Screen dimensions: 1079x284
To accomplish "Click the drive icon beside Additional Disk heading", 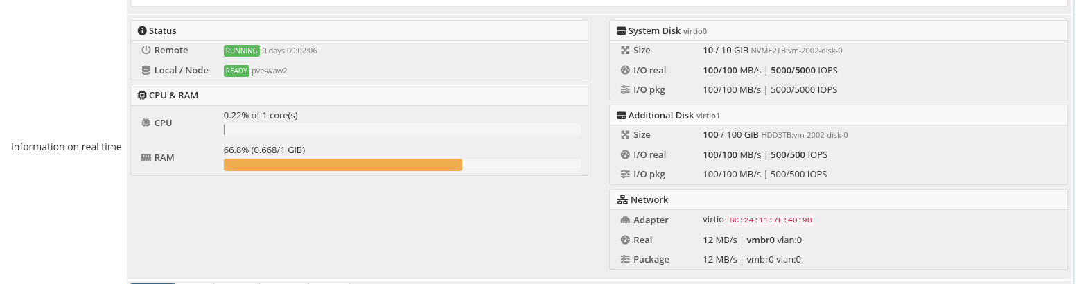I will coord(622,116).
